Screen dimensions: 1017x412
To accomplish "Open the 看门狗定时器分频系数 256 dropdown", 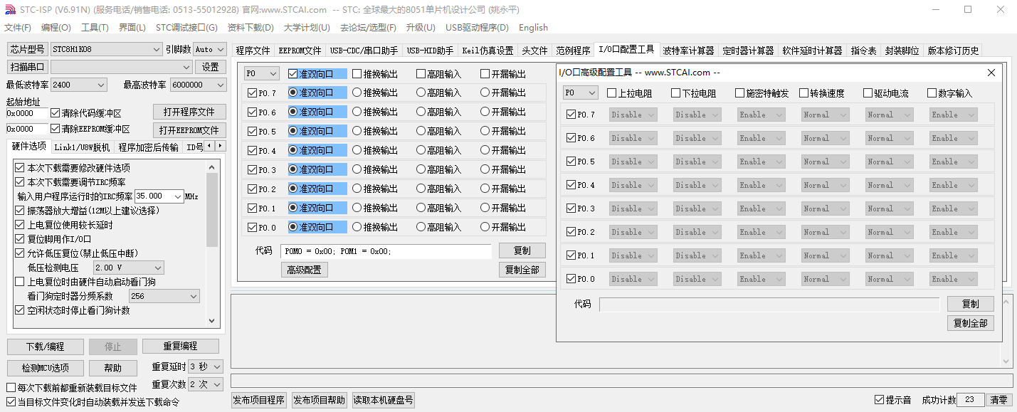I will [x=164, y=296].
